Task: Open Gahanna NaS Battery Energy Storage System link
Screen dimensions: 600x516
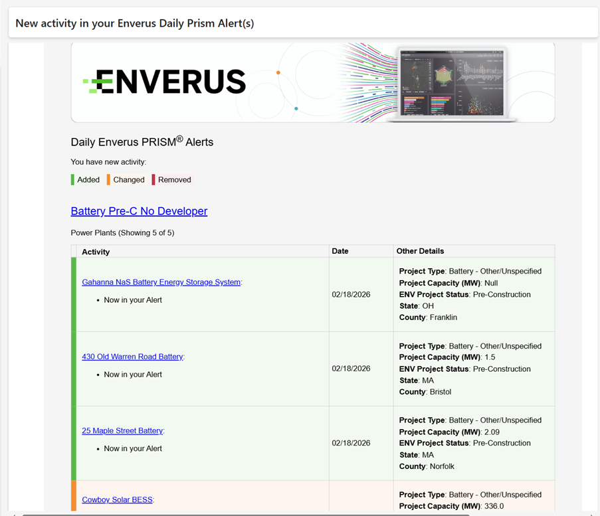Action: [161, 282]
